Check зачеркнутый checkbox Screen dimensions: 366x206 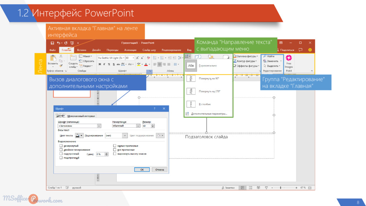pyautogui.click(x=61, y=146)
